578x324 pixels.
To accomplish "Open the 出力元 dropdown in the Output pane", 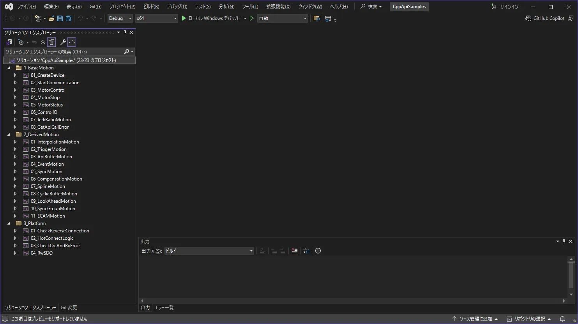I will (209, 251).
